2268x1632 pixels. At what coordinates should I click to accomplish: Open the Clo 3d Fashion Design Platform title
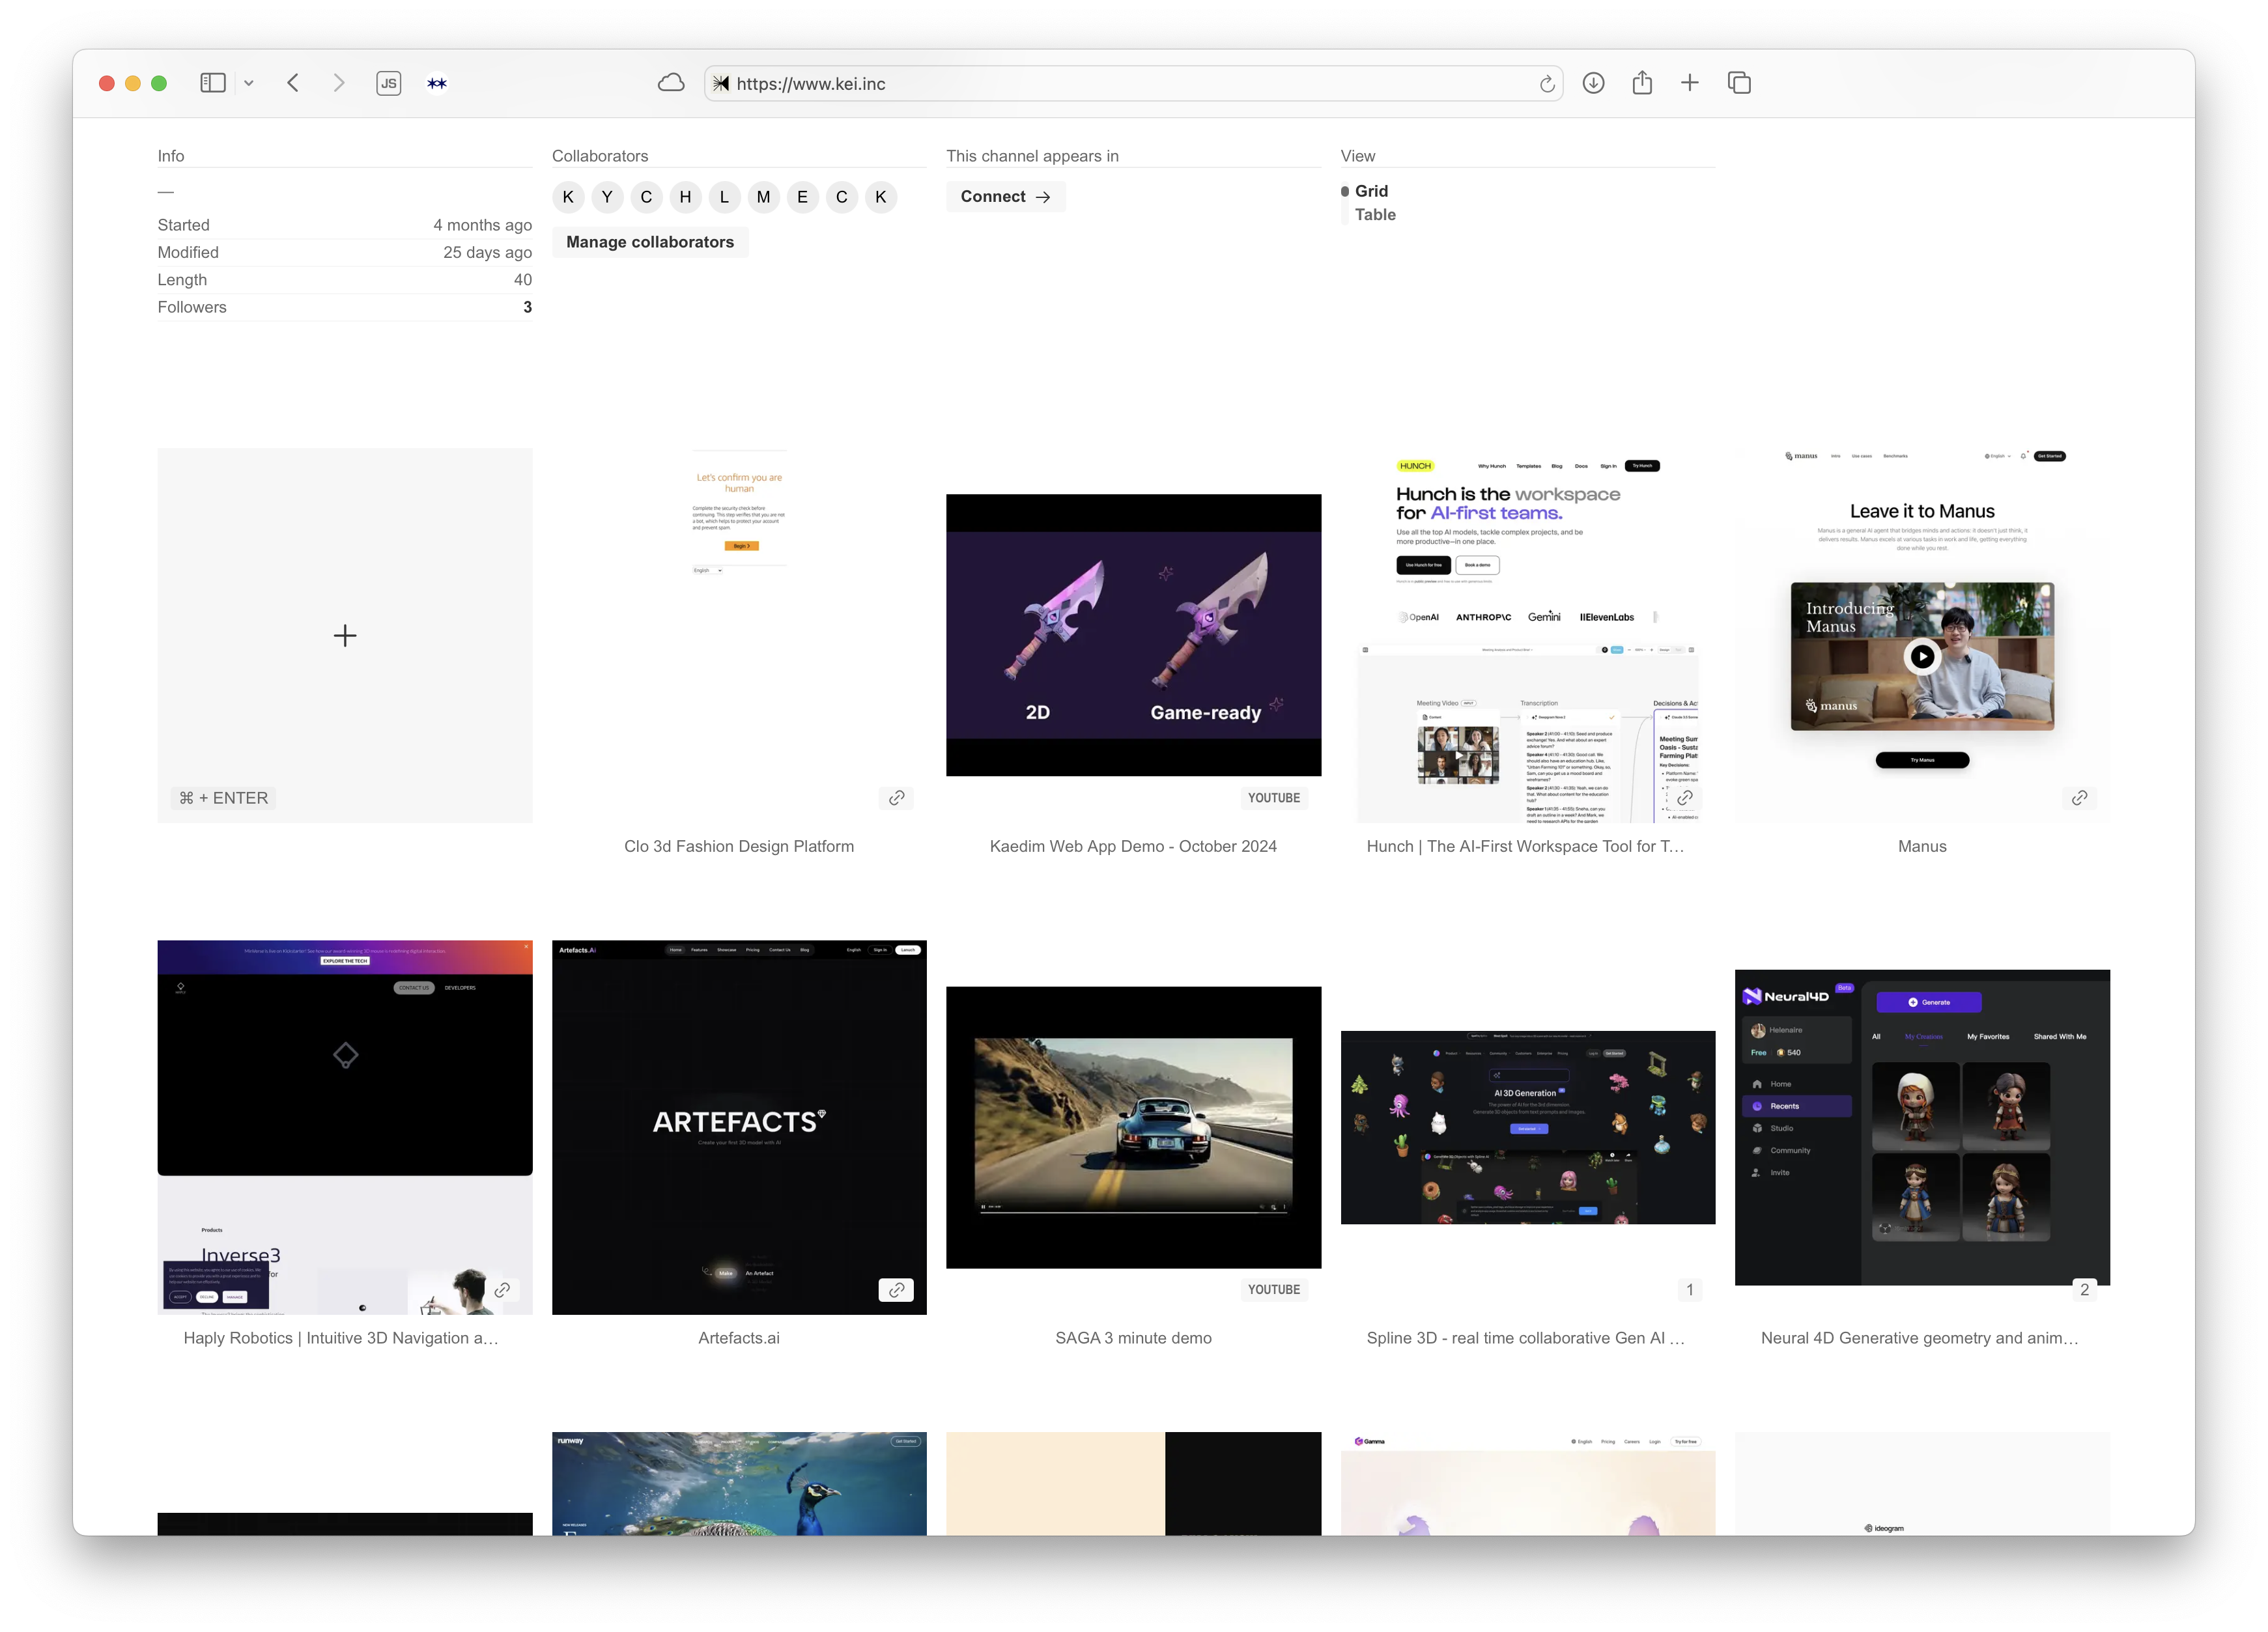click(739, 847)
